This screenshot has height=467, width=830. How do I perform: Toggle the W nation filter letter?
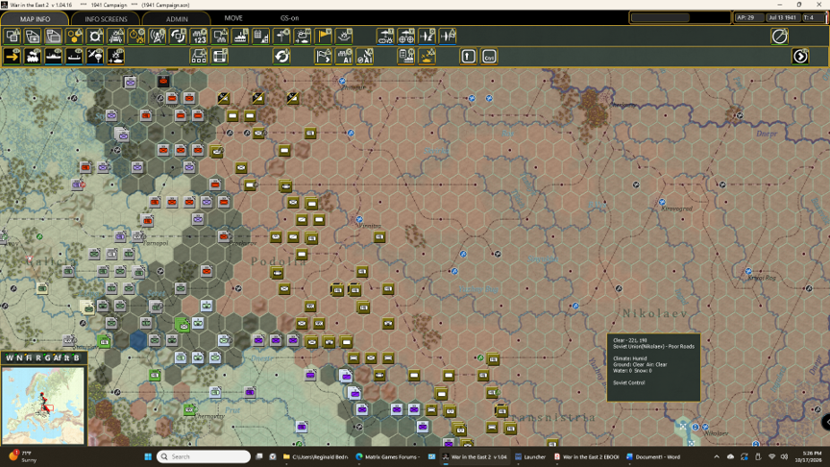click(10, 357)
